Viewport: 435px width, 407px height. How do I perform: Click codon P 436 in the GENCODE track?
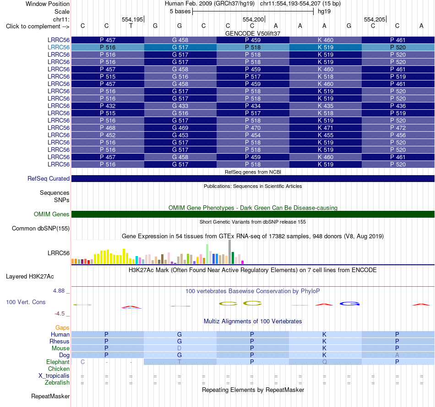(x=398, y=106)
